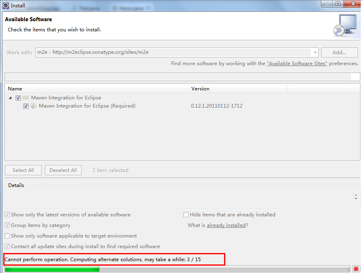Click the Available Software heading
Screen dimensions: 362x273
(x=29, y=20)
